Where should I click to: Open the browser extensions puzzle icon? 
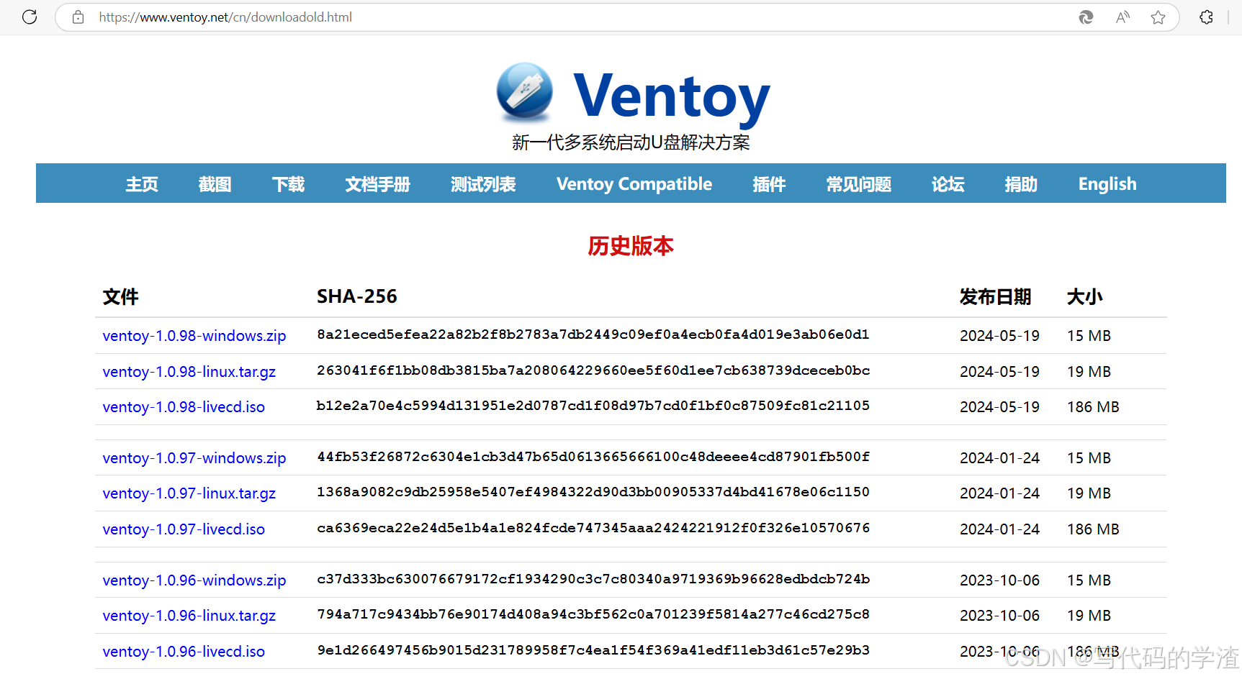click(x=1207, y=17)
